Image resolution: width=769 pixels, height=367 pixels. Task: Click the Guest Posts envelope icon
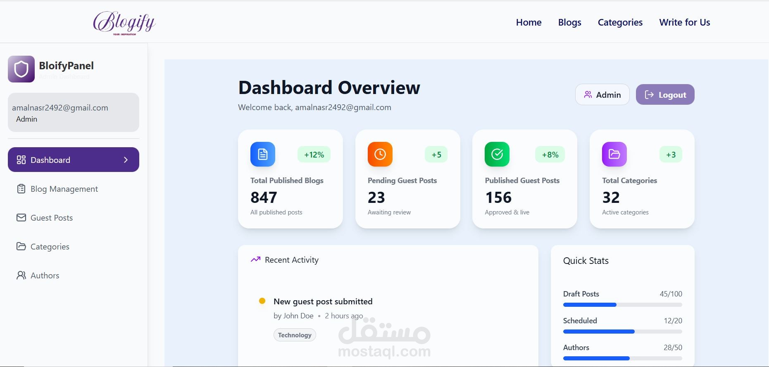[x=21, y=218]
